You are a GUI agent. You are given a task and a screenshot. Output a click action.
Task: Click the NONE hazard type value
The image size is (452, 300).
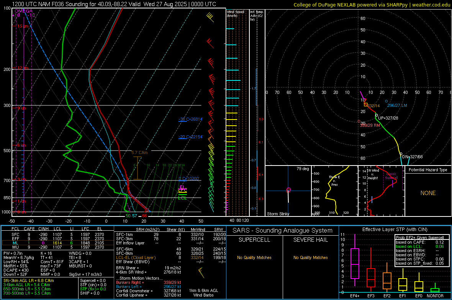tap(428, 193)
